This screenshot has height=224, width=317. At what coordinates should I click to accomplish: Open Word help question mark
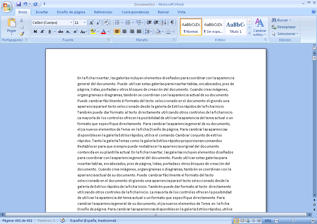coord(314,12)
